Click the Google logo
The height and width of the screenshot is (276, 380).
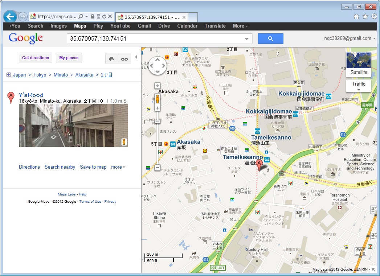coord(26,38)
